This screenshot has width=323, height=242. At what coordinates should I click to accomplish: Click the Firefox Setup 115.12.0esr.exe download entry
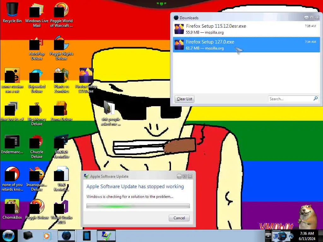(246, 29)
